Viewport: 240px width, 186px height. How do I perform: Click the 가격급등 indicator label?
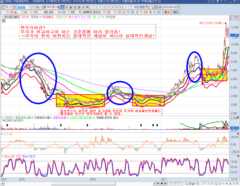coord(110,17)
